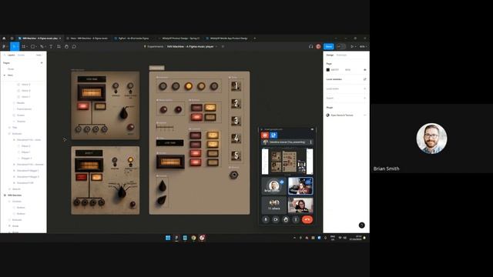Open the Open Fonts & Textures plugin

342,115
